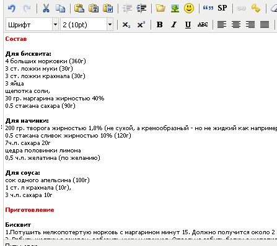Open the Smiley emoticon picker

tap(189, 9)
